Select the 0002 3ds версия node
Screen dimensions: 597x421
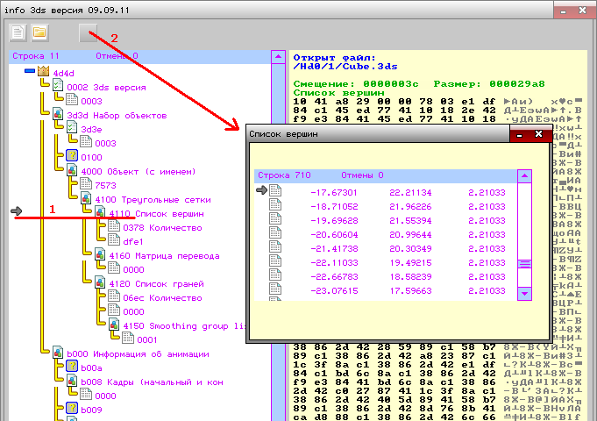(x=106, y=87)
